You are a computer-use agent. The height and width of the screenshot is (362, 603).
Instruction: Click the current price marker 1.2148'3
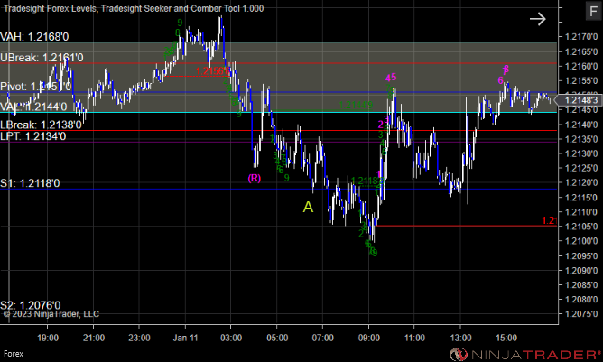[579, 100]
